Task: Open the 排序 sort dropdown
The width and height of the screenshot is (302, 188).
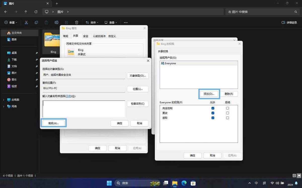Action: click(92, 23)
